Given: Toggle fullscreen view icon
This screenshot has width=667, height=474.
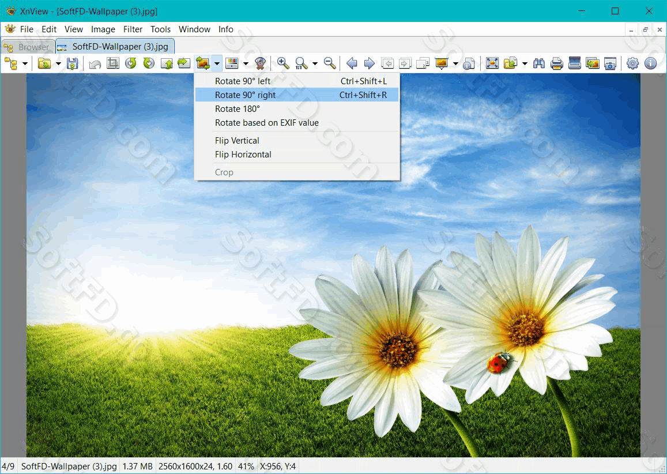Looking at the screenshot, I should tap(492, 63).
